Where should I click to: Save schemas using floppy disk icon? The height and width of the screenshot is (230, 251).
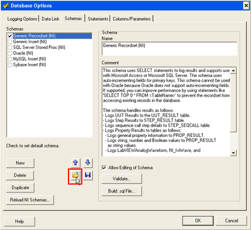pos(88,175)
